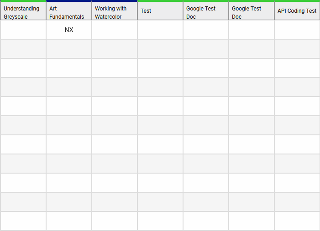Screen dimensions: 320x231
Task: Click first-row cell under Working with Watercolor
Action: (115, 30)
